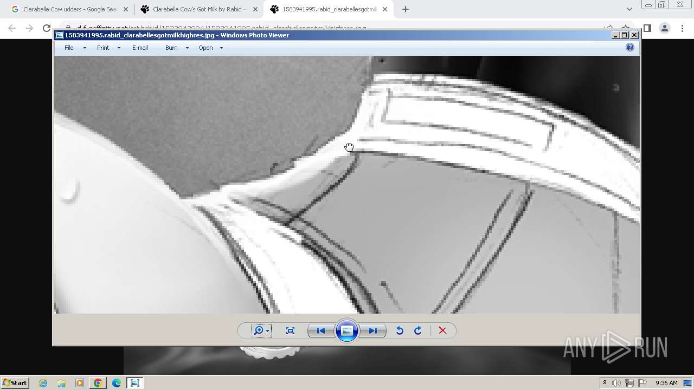This screenshot has height=390, width=694.
Task: Rotate image clockwise
Action: [418, 330]
